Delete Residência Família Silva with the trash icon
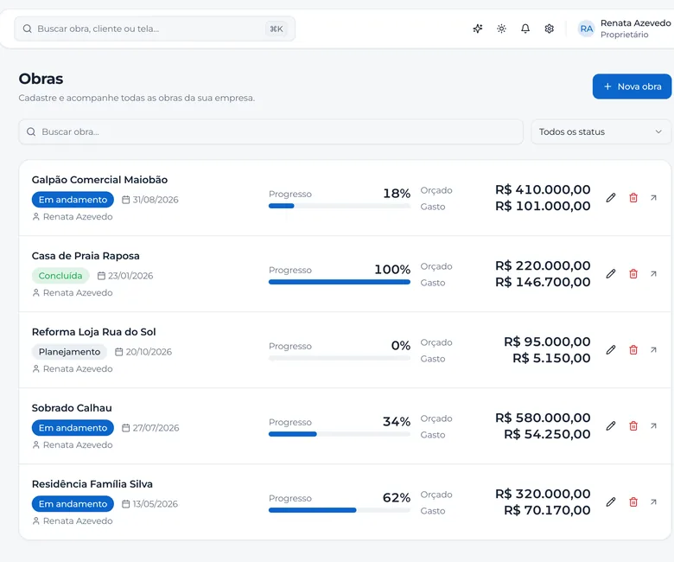The image size is (674, 562). [x=633, y=502]
